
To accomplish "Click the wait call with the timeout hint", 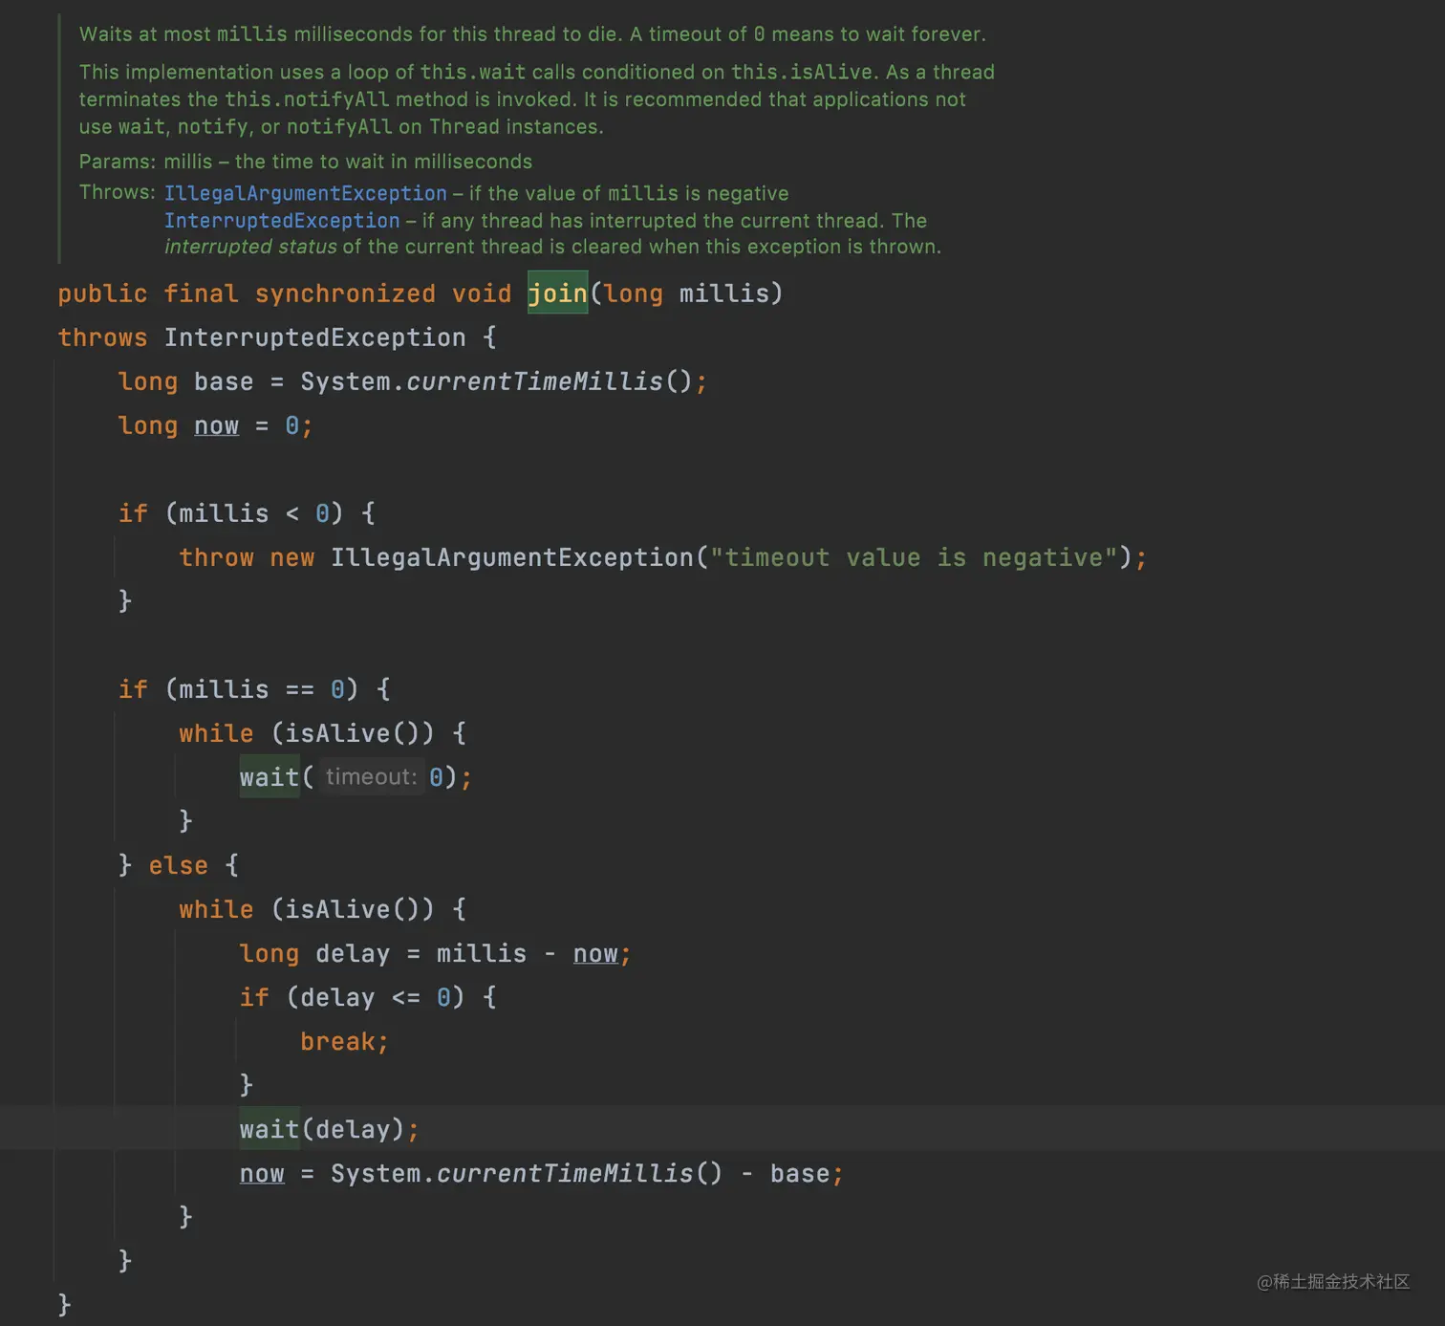I will (x=270, y=777).
